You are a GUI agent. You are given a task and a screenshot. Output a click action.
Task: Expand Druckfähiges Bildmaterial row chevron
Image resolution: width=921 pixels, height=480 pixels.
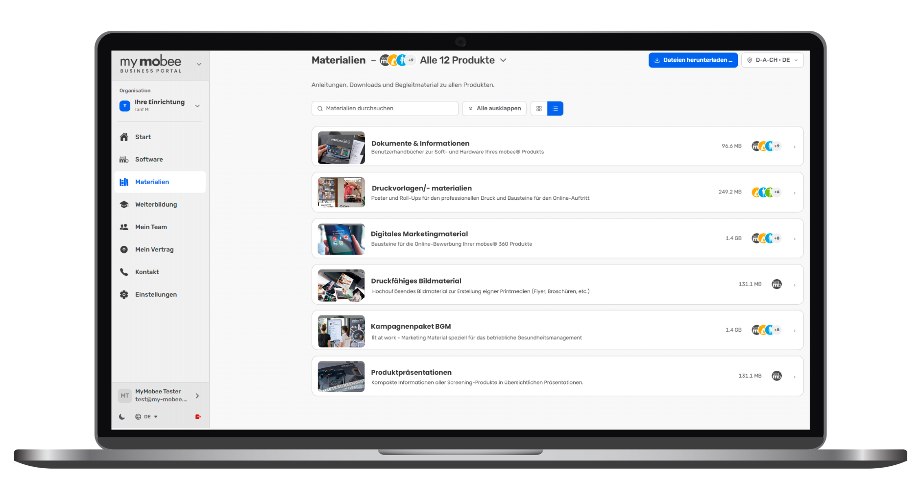(x=794, y=285)
